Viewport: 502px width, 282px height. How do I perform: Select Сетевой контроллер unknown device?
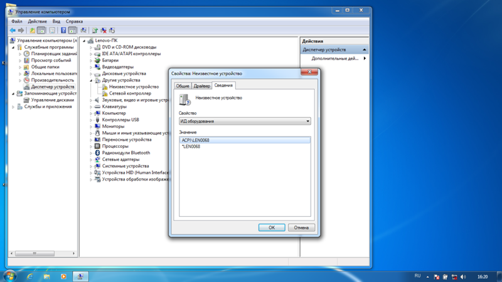[x=130, y=93]
